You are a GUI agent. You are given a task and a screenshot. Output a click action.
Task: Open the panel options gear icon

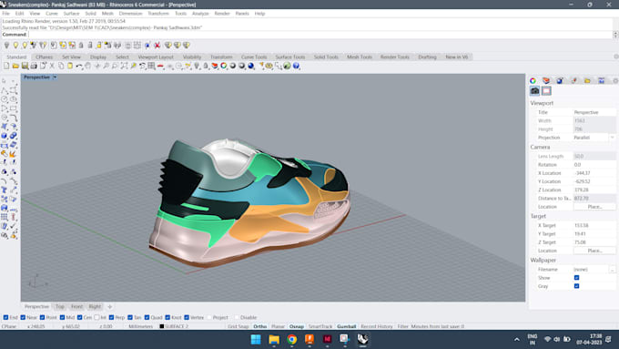tap(615, 80)
